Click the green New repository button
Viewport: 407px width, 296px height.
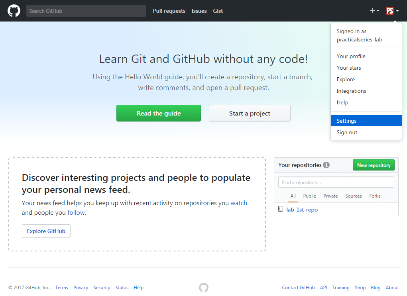click(x=374, y=165)
